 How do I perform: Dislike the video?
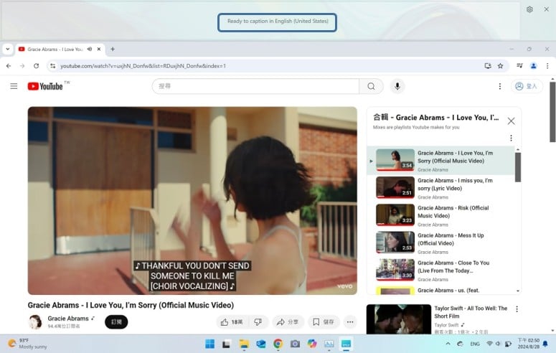(258, 321)
